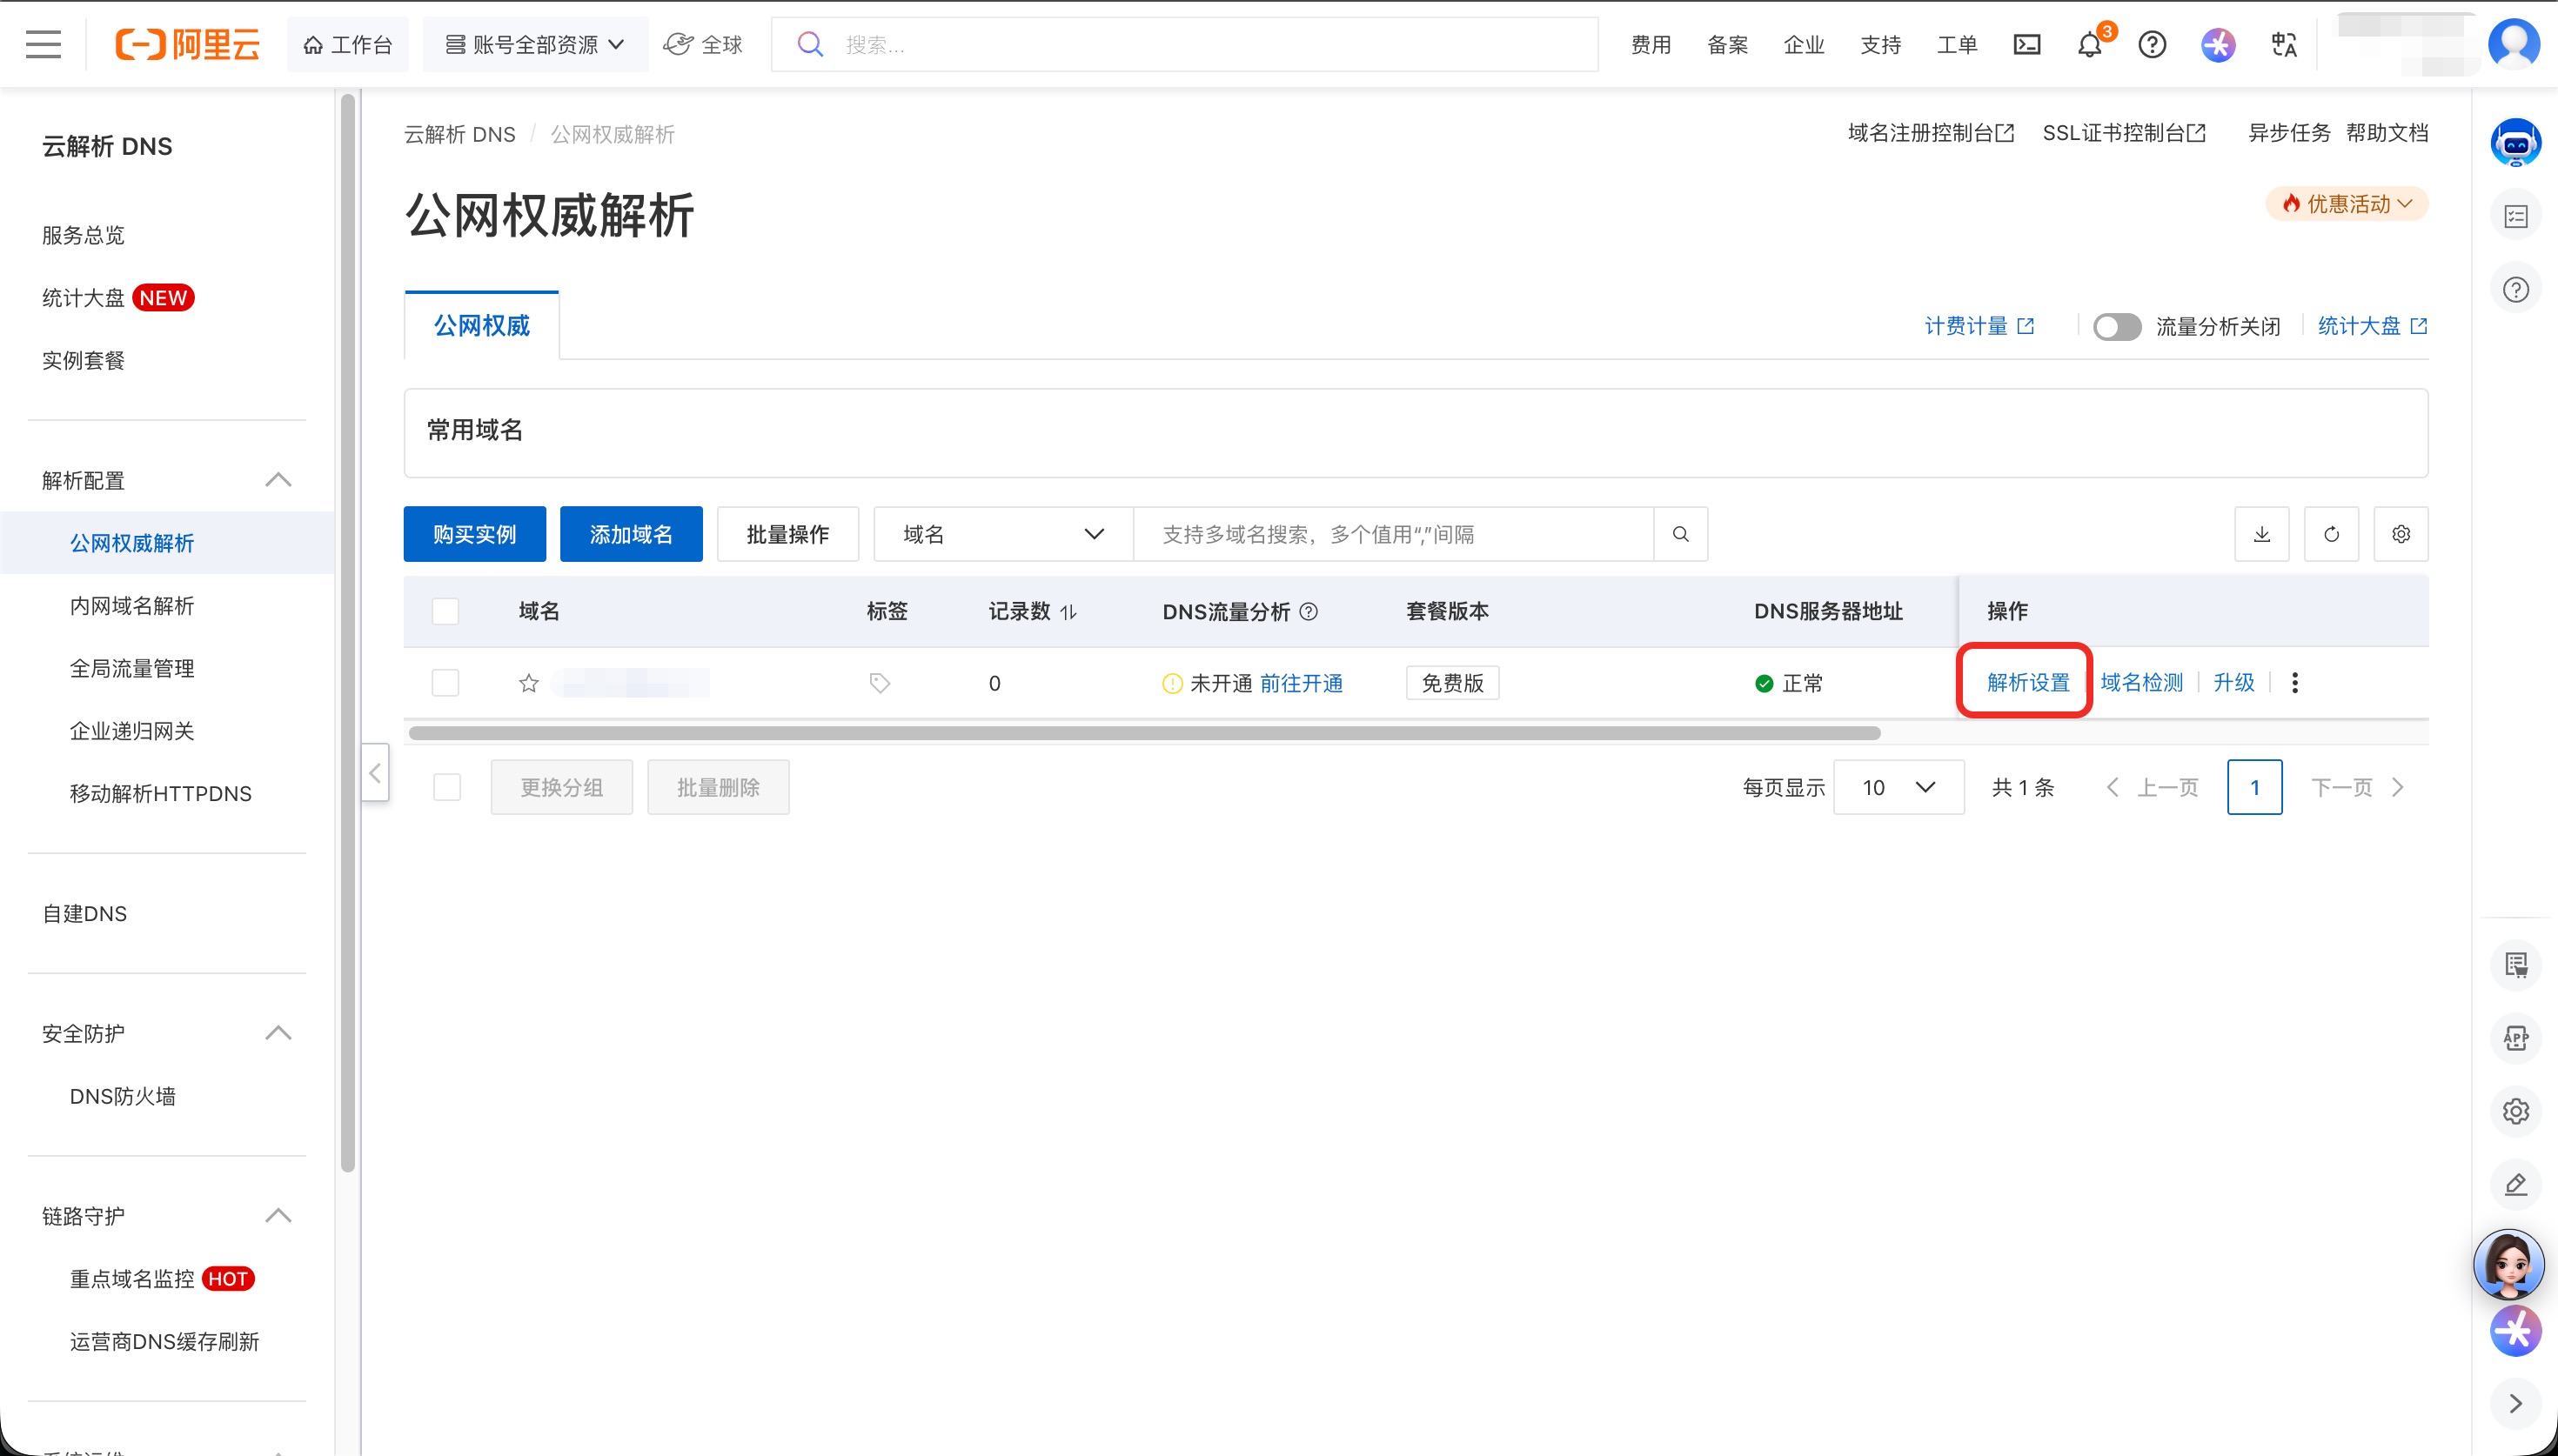Export the domain list via the download icon
Viewport: 2558px width, 1456px height.
[2262, 533]
